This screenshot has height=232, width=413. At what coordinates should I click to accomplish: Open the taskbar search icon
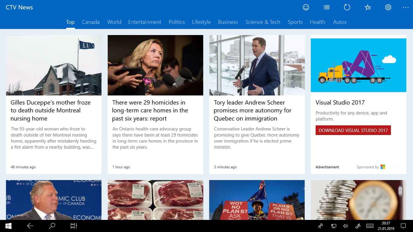tap(52, 226)
